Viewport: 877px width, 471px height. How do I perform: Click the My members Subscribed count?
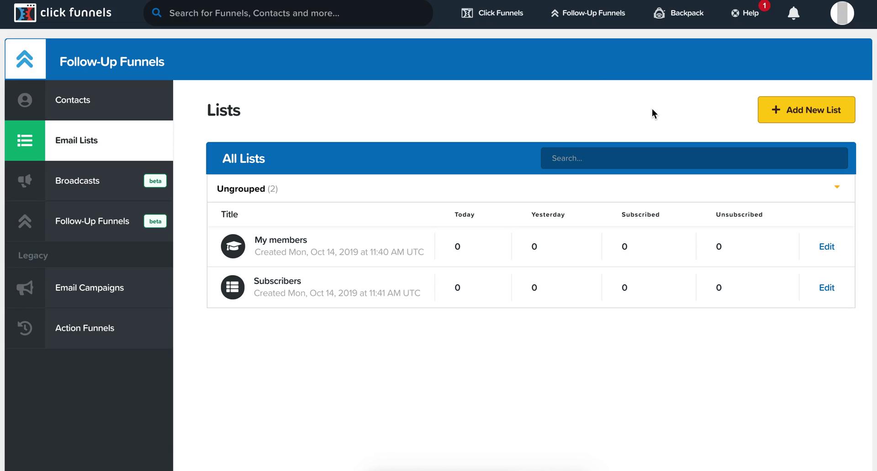[x=624, y=247]
